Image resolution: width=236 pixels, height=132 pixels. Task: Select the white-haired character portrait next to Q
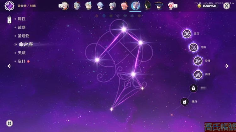(x=65, y=6)
